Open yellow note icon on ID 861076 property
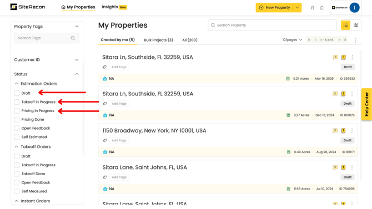Viewport: 372px width, 209px height. 343,94
